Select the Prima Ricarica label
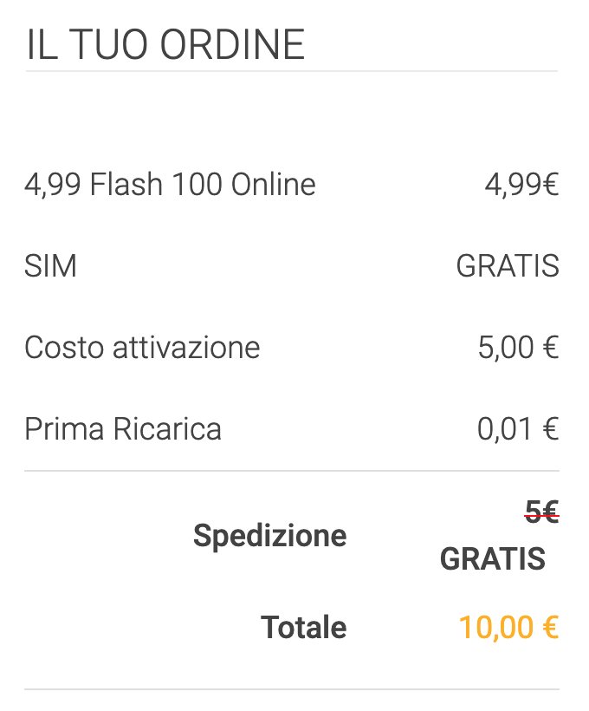Image resolution: width=589 pixels, height=711 pixels. click(123, 429)
